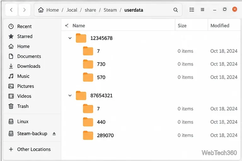Click "0 items" in the 440 row
Image resolution: width=242 pixels, height=161 pixels.
click(x=185, y=122)
